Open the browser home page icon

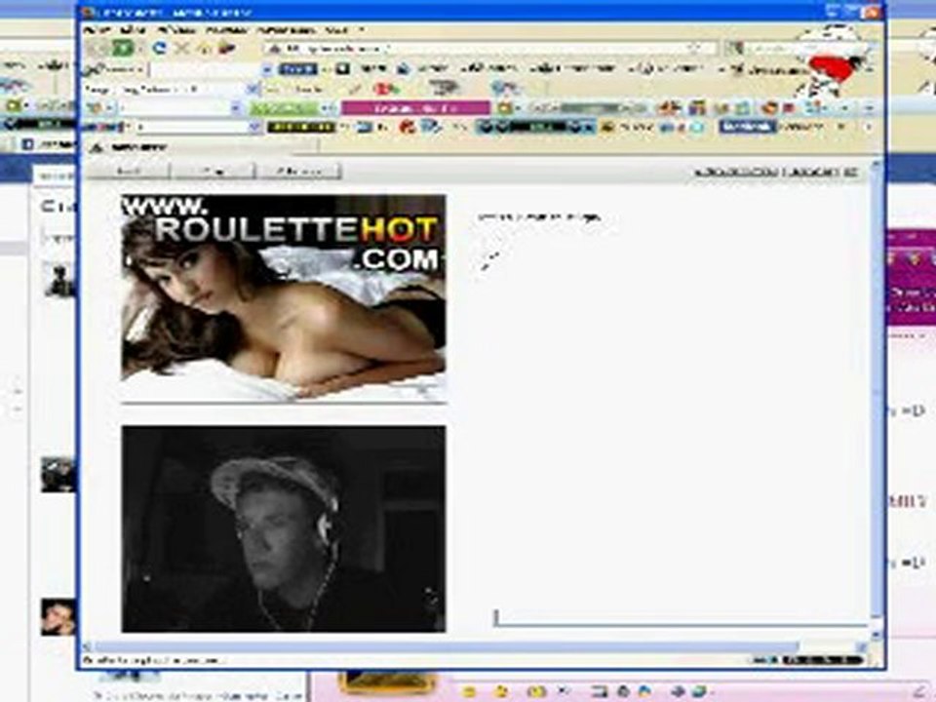204,49
